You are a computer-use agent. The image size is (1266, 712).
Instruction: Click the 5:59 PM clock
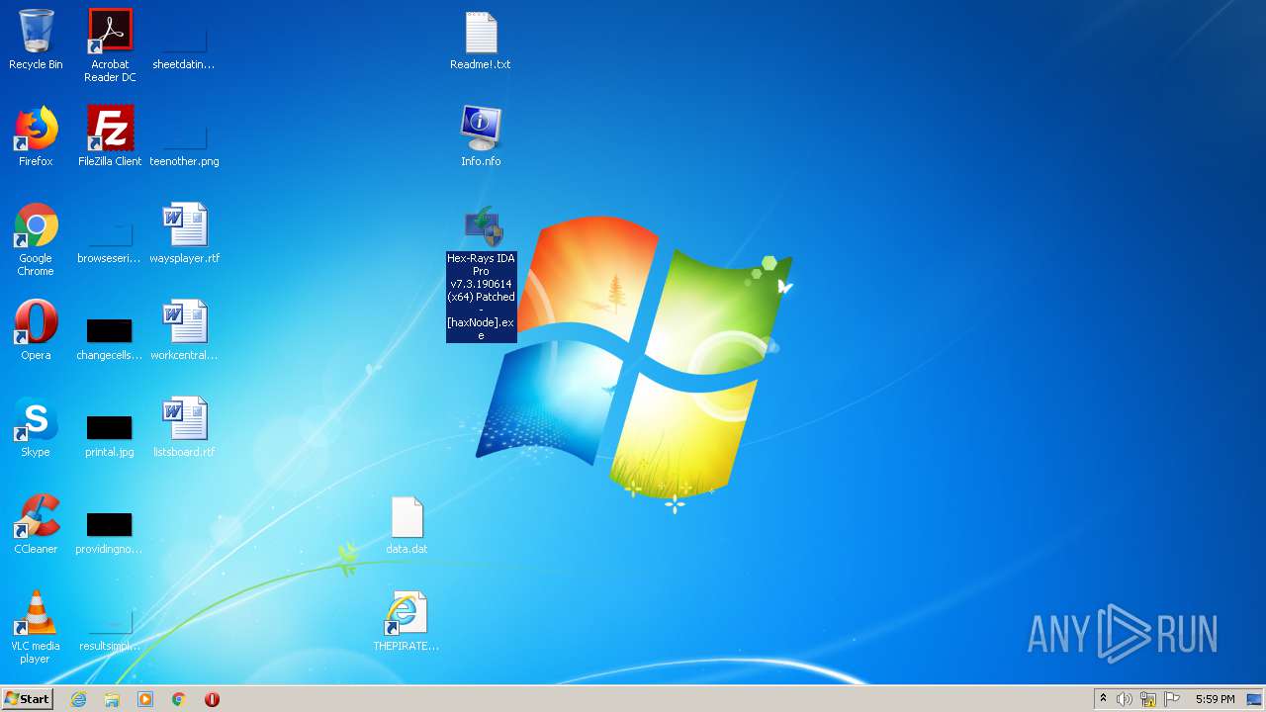tap(1215, 699)
